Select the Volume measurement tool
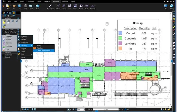 [75, 6]
